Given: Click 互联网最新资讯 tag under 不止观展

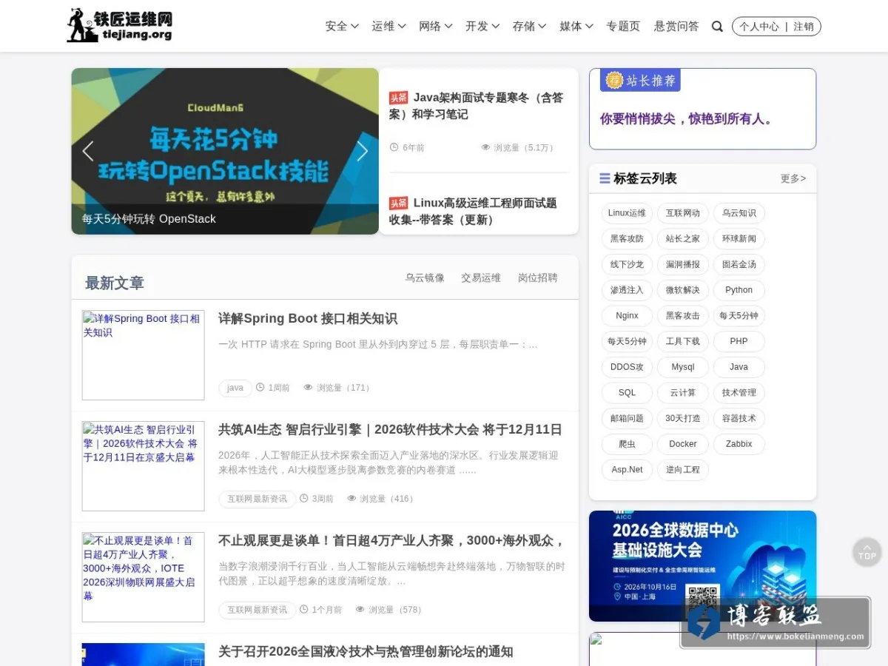Looking at the screenshot, I should [257, 610].
